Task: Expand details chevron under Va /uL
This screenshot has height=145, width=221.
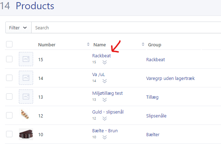Action: pos(105,81)
